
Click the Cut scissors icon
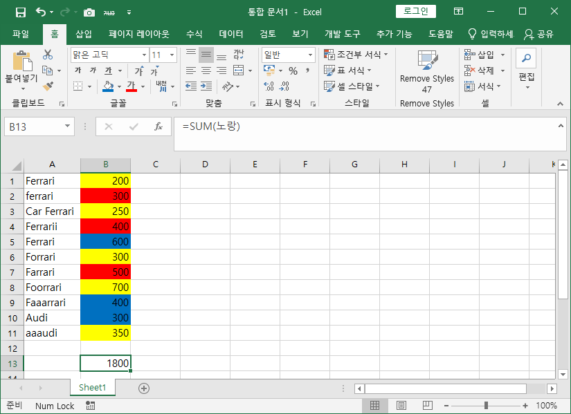[x=48, y=55]
